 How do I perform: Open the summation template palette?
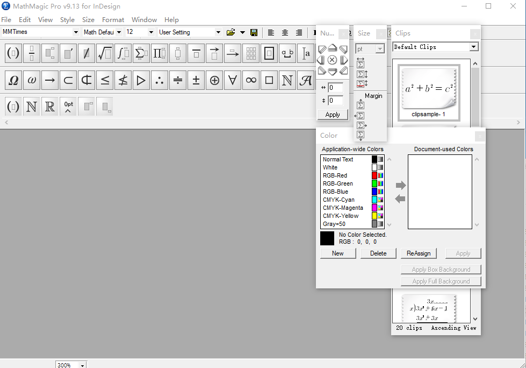pos(141,53)
